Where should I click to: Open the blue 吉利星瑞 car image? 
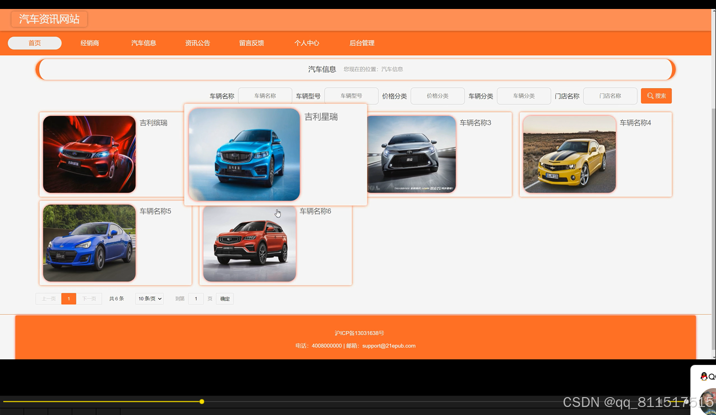point(244,155)
